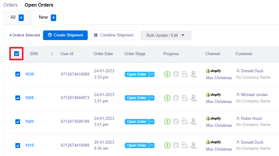Click the Shopify logo in order 1028 row
279x156 pixels.
213,95
